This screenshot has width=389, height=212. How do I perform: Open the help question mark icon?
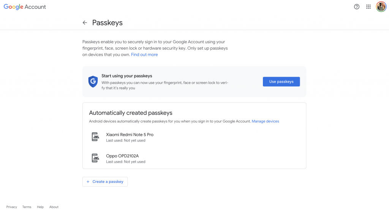356,7
